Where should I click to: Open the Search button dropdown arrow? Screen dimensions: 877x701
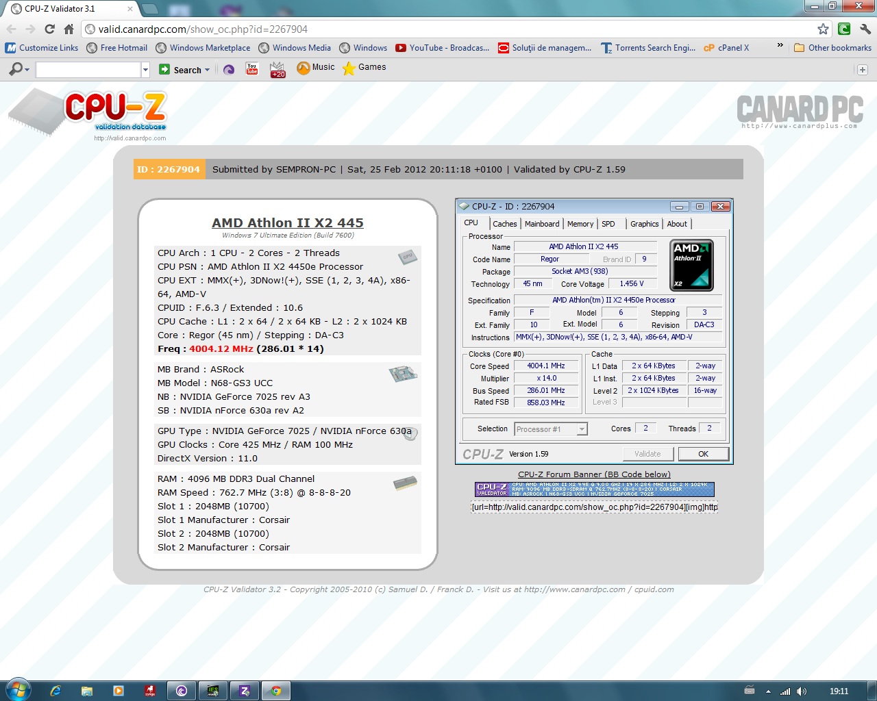(x=207, y=70)
